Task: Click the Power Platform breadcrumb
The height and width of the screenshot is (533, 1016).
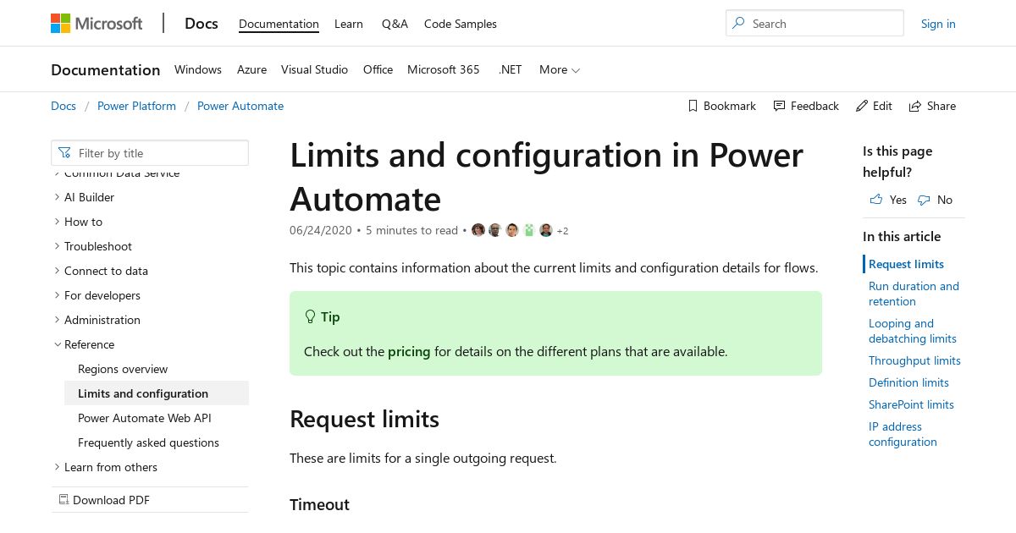Action: click(136, 106)
